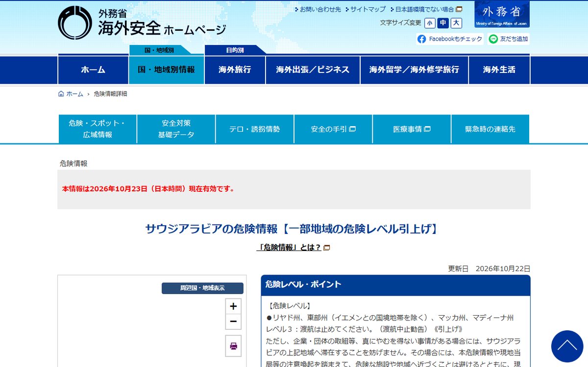Image resolution: width=588 pixels, height=367 pixels.
Task: Click the LINE 友だち追加 icon
Action: (x=493, y=39)
